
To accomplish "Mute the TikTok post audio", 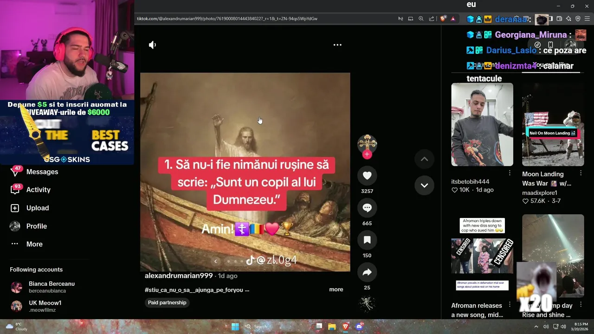I will (x=152, y=45).
